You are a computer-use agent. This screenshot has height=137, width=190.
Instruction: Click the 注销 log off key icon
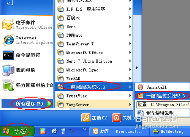[x=86, y=118]
